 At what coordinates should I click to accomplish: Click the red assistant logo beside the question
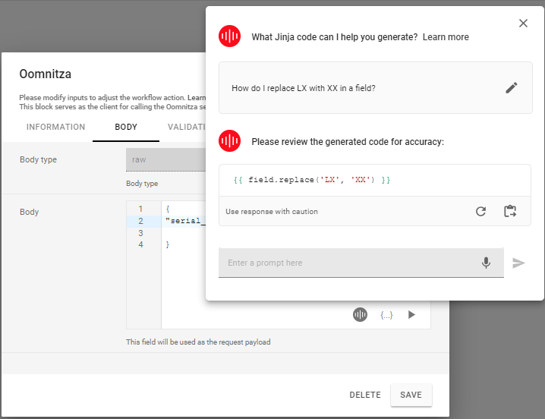coord(230,36)
